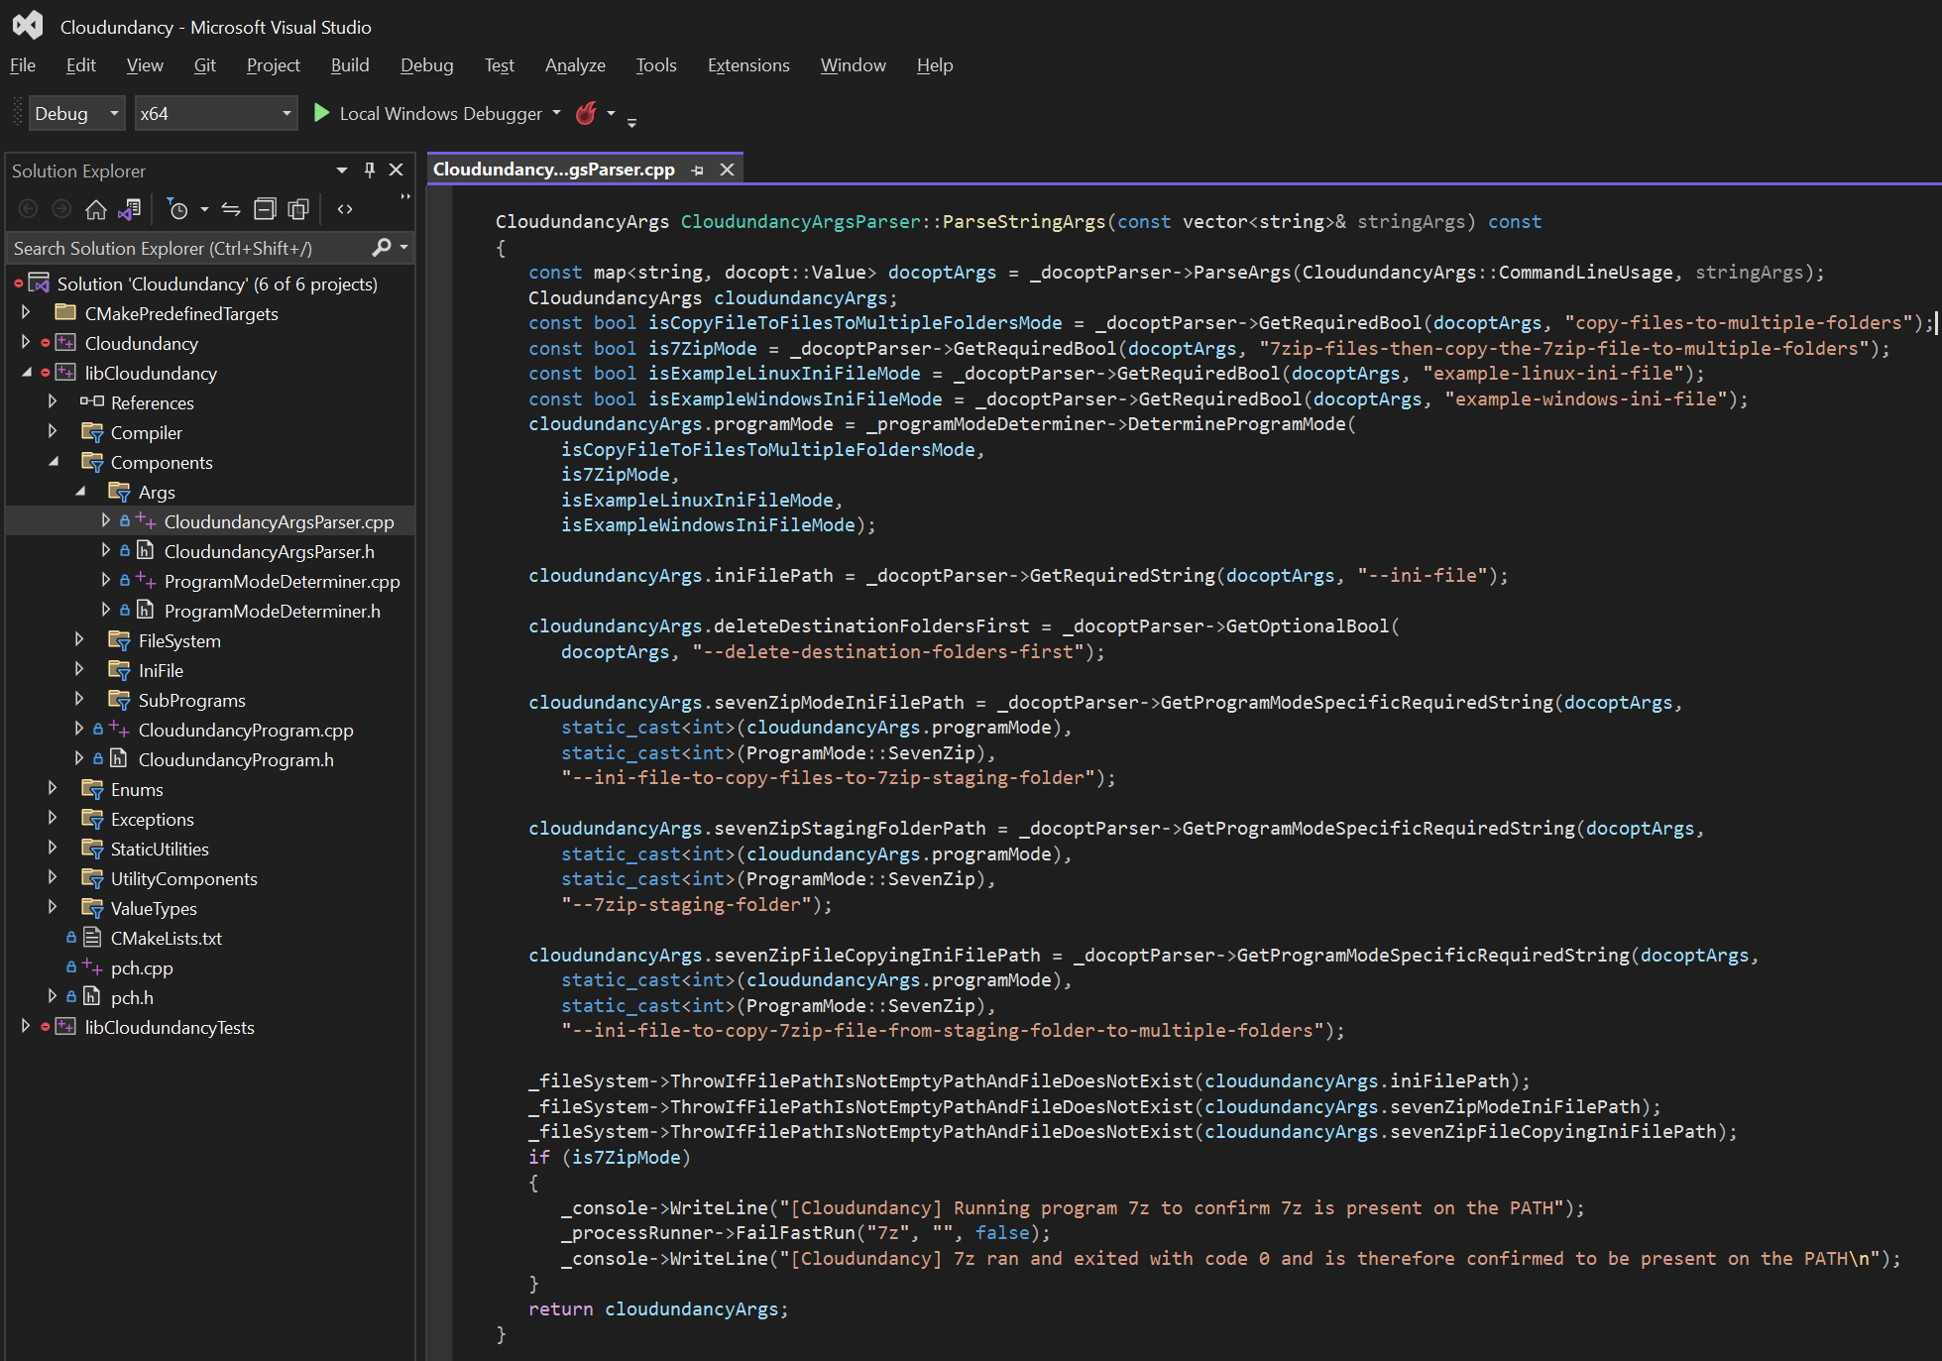This screenshot has height=1361, width=1942.
Task: Click 'ParseStringArgs' in the function signature
Action: click(1024, 222)
